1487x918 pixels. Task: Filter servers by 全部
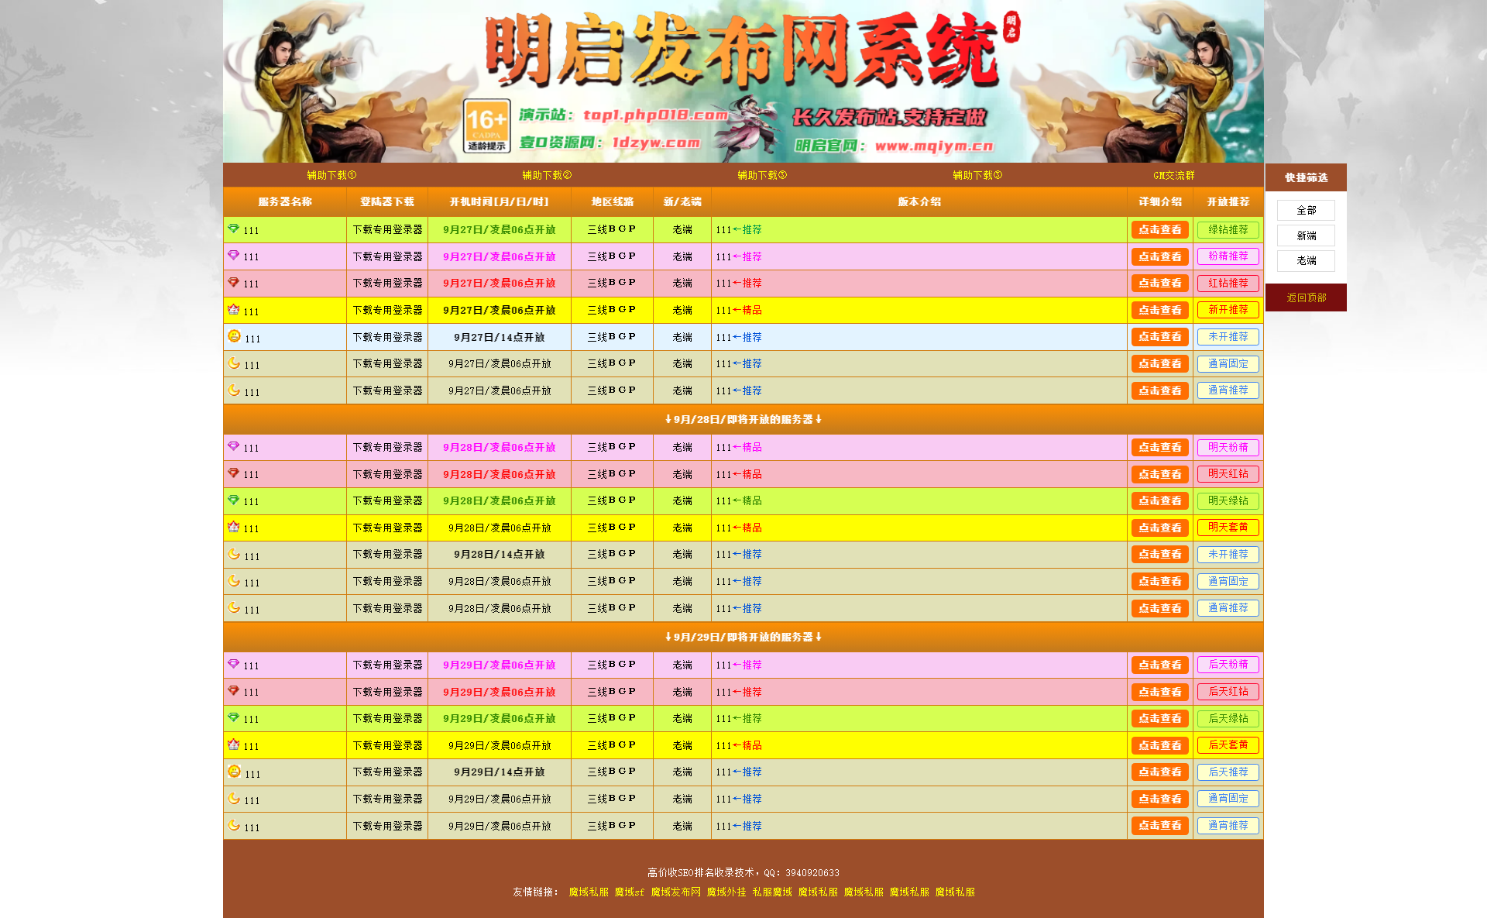coord(1306,210)
